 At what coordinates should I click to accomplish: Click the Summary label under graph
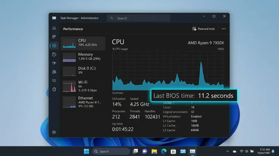pyautogui.click(x=118, y=93)
